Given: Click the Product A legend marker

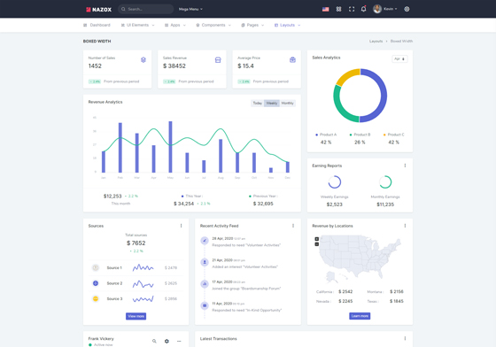Looking at the screenshot, I should (x=317, y=135).
